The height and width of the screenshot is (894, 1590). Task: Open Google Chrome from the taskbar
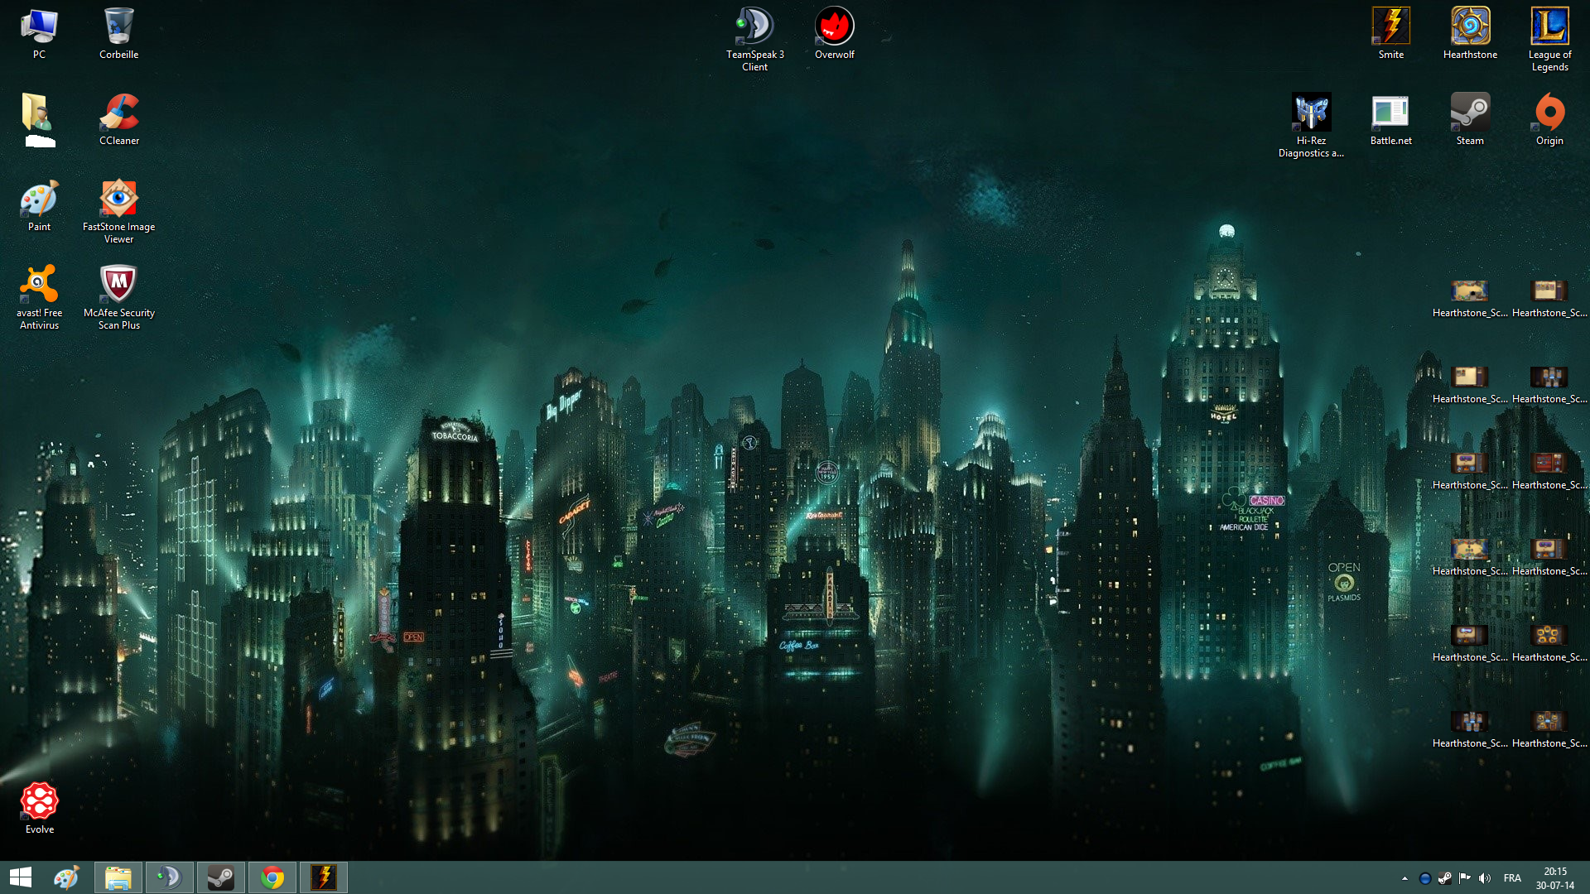click(x=272, y=877)
